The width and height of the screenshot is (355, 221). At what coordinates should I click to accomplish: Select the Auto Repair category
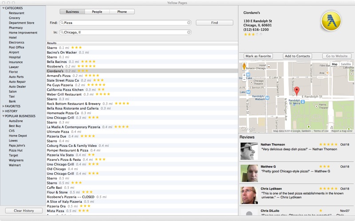pyautogui.click(x=17, y=82)
